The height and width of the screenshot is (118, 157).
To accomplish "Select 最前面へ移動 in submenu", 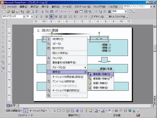I will click(101, 74).
